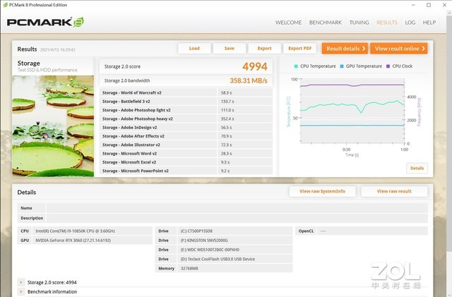Click View result online button

click(x=398, y=49)
